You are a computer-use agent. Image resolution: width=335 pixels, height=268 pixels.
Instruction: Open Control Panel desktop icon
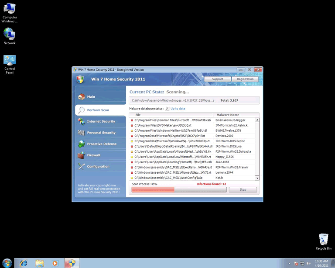coord(10,62)
